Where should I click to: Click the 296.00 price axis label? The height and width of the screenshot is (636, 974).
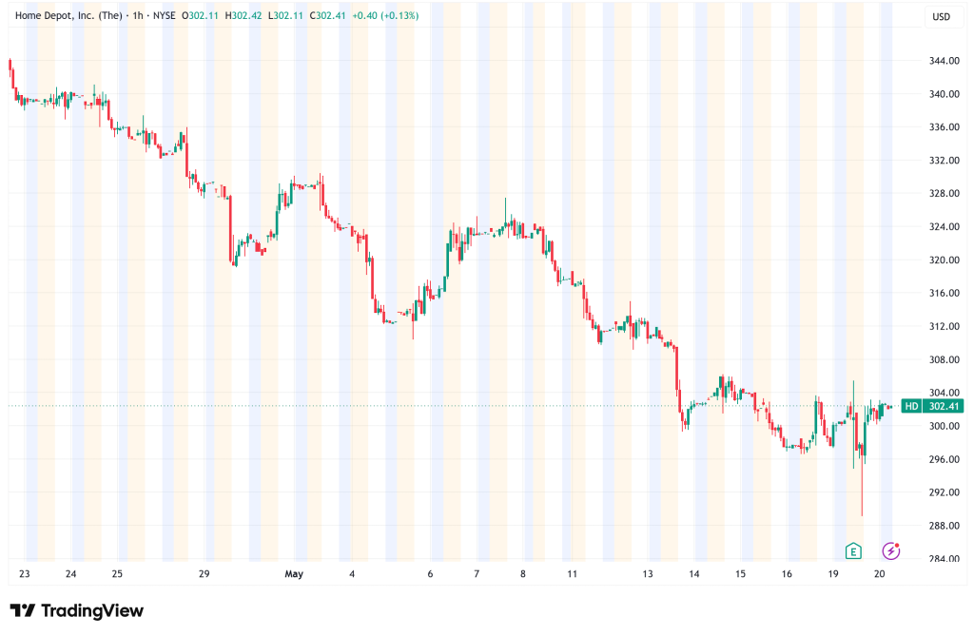(945, 459)
